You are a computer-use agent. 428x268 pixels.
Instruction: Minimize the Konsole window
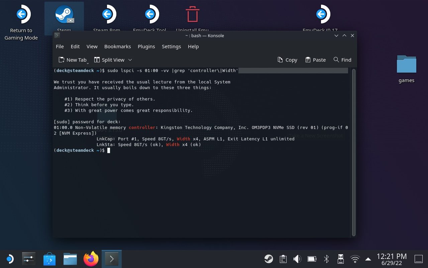(x=336, y=36)
